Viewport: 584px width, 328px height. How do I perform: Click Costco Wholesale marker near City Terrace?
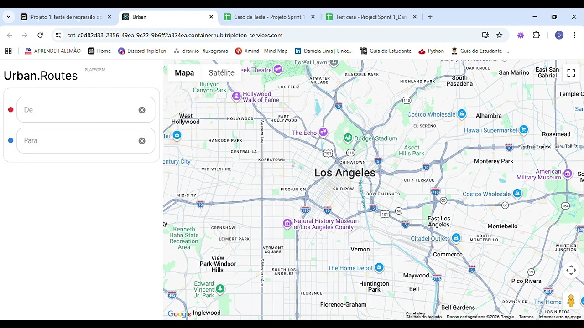517,194
